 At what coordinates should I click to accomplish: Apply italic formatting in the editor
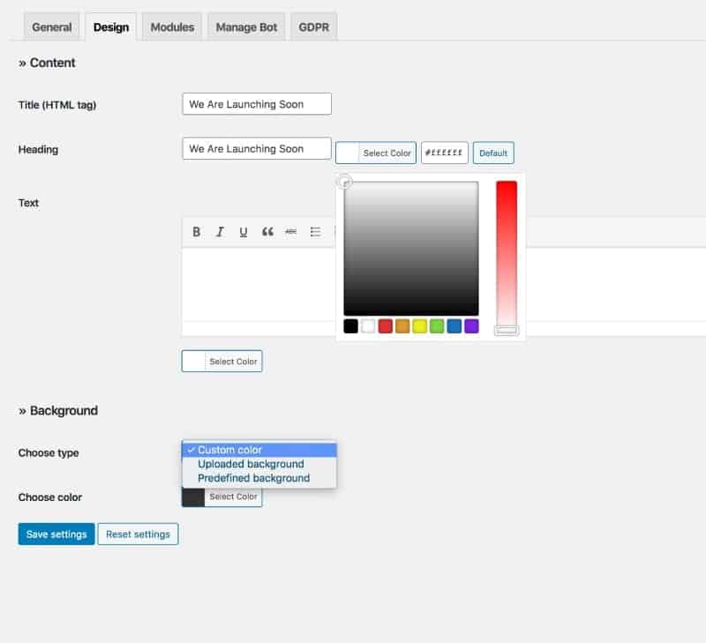pyautogui.click(x=220, y=232)
